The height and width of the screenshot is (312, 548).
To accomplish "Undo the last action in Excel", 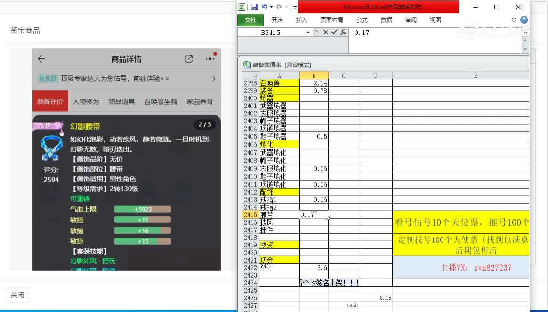I will click(x=265, y=7).
